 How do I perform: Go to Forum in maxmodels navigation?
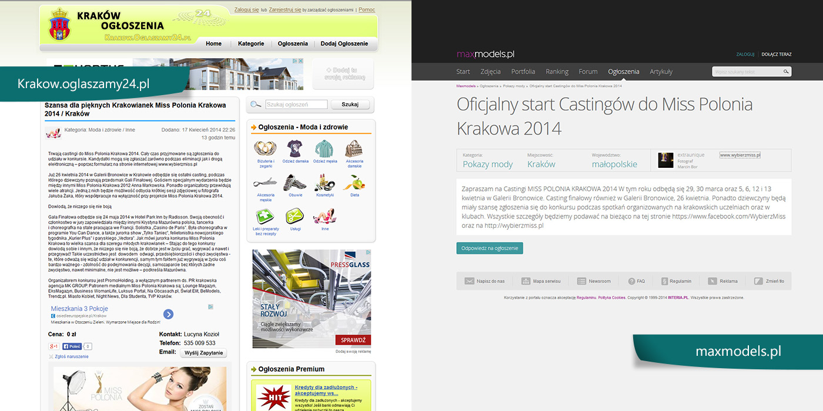pos(588,72)
